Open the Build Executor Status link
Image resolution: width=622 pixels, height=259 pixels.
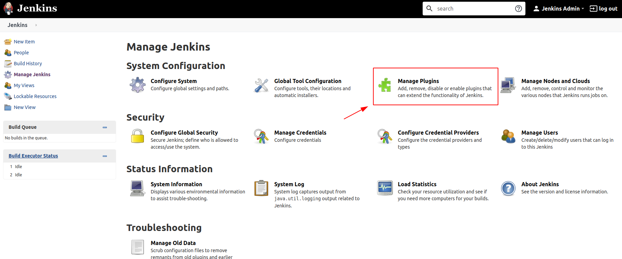tap(33, 156)
